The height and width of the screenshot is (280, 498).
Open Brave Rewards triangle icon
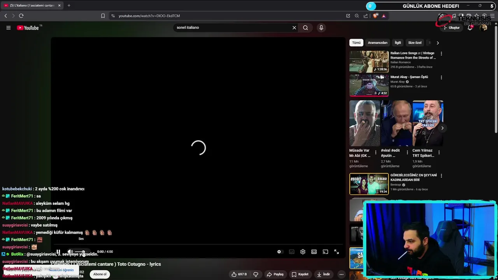click(384, 16)
